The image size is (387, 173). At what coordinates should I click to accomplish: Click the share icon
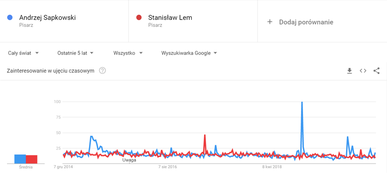(376, 71)
